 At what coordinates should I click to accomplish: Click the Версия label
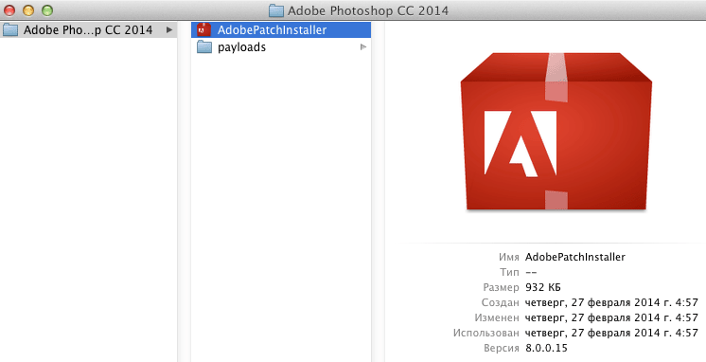(502, 348)
